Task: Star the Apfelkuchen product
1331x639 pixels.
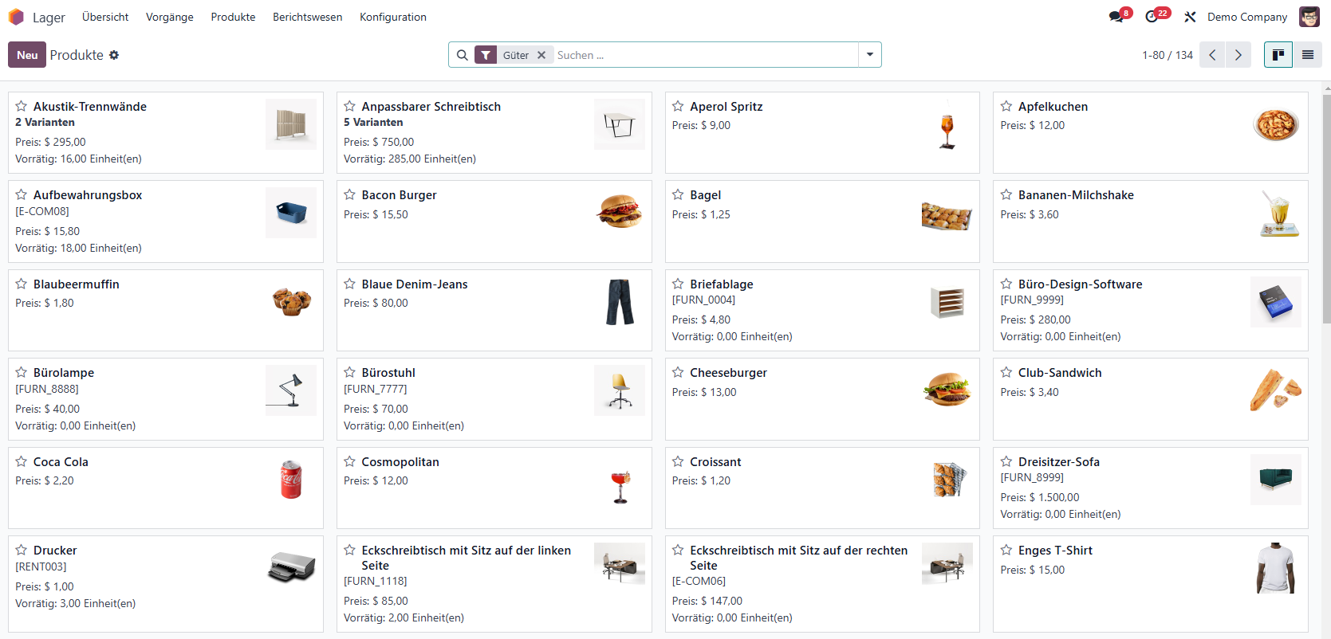Action: click(1006, 106)
